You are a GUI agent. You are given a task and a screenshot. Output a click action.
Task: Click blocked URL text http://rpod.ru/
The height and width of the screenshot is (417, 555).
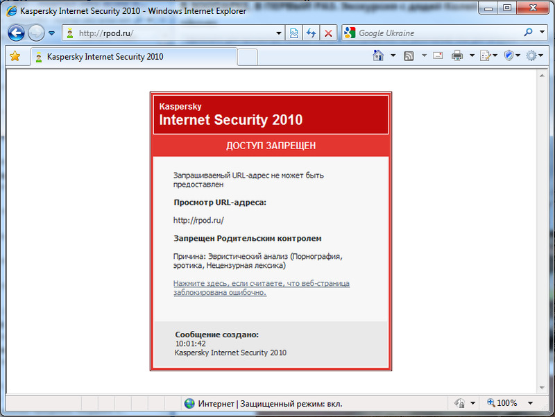point(198,220)
